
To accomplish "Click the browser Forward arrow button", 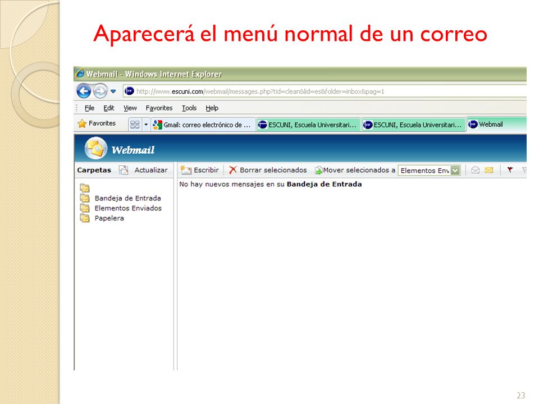I will pos(101,91).
